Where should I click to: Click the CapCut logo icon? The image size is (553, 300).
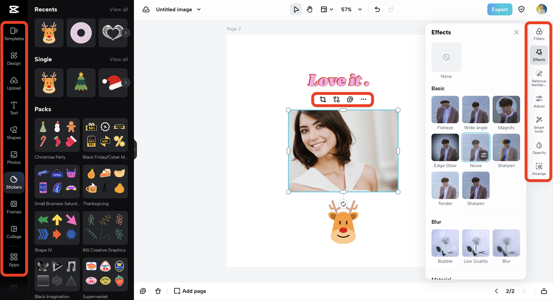(x=14, y=9)
